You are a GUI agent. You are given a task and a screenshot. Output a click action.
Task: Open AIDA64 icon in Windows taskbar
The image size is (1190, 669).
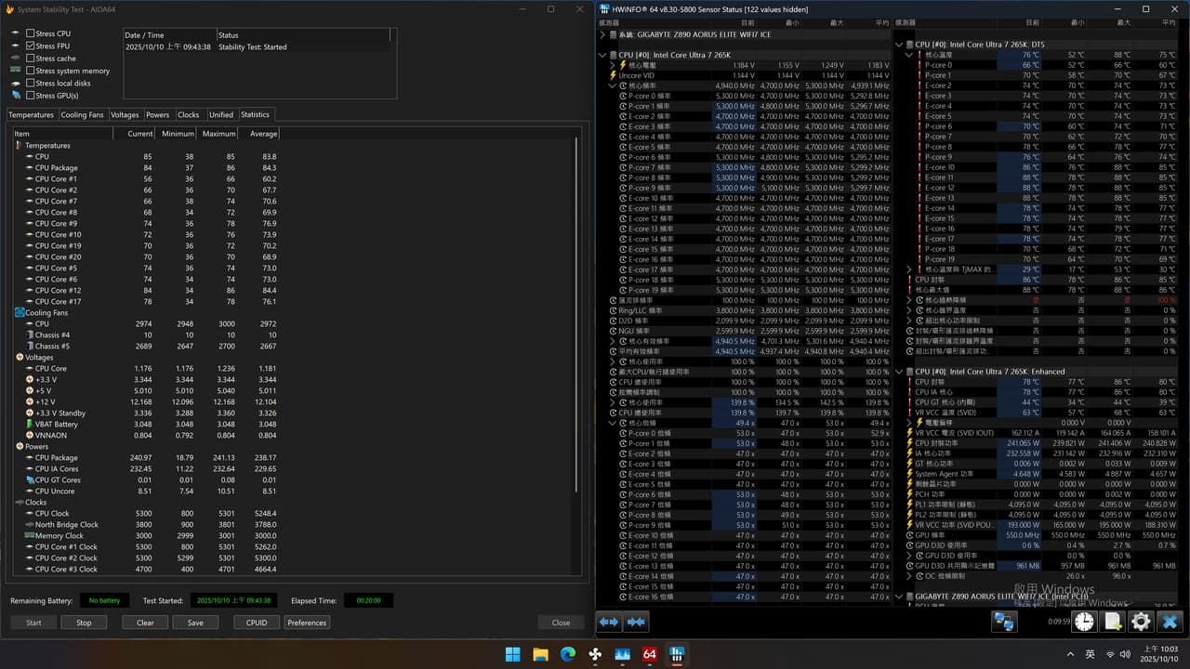point(649,654)
